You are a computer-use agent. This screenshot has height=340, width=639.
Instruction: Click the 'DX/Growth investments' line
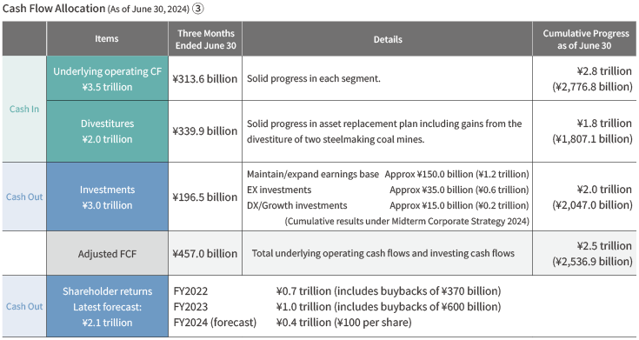296,205
